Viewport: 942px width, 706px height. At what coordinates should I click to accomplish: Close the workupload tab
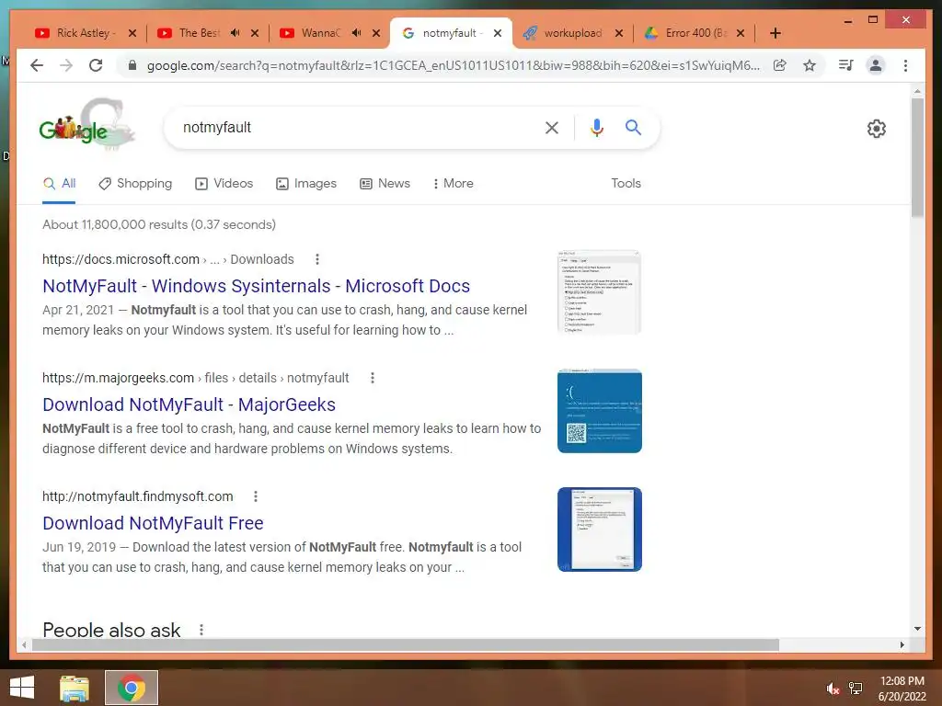pyautogui.click(x=619, y=33)
